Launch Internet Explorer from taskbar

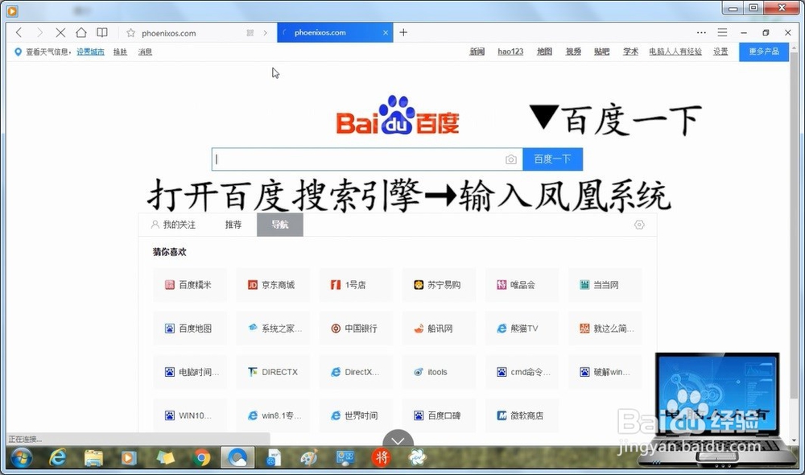click(57, 457)
